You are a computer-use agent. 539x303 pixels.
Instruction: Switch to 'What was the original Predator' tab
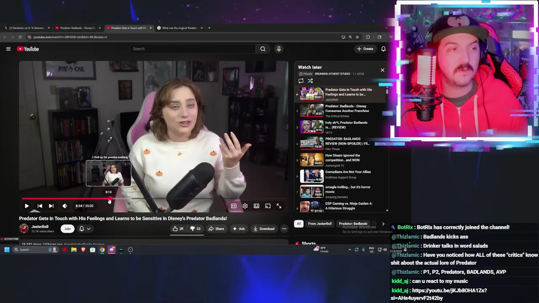180,28
